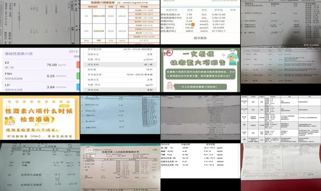Screen dimensions: 321x191
Task: Open the lab report photo on the red background
Action: [281, 167]
